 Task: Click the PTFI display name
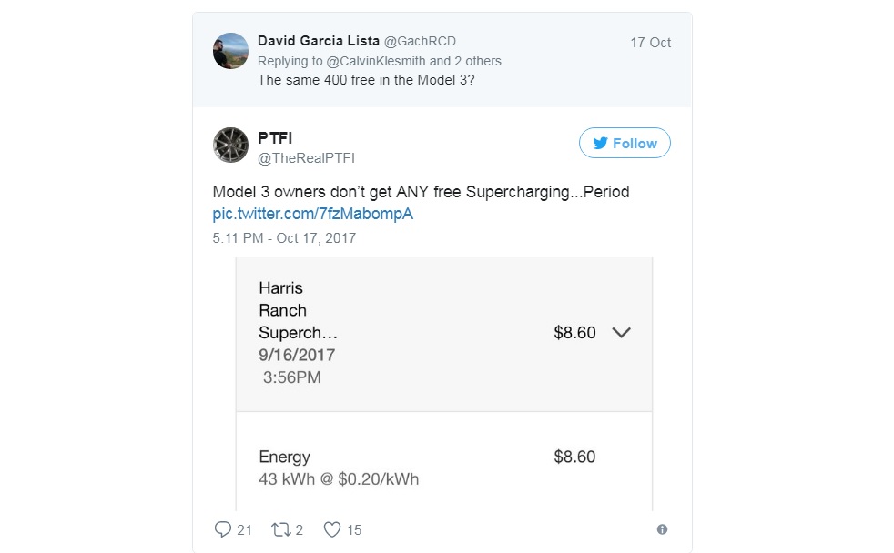tap(275, 138)
